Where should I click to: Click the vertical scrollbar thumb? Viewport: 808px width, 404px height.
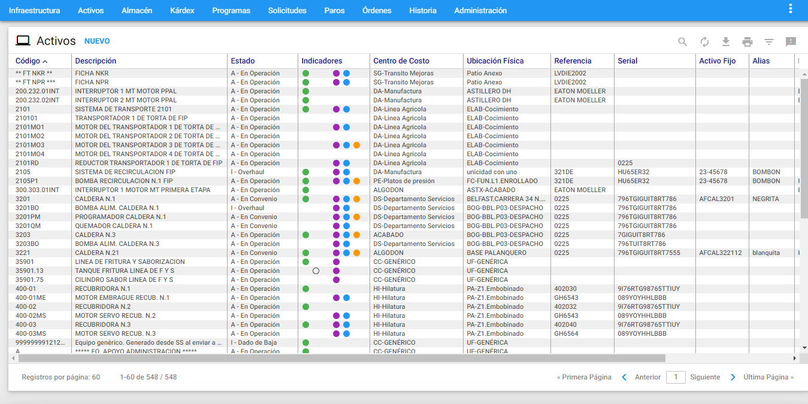coord(803,148)
